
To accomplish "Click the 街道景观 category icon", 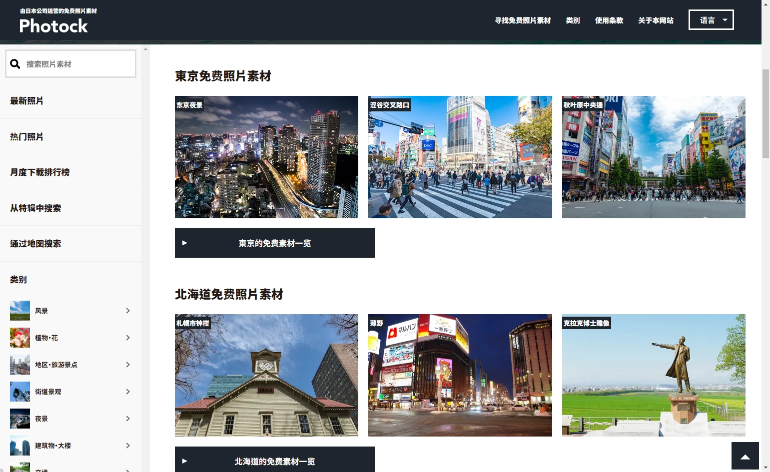I will pyautogui.click(x=20, y=392).
